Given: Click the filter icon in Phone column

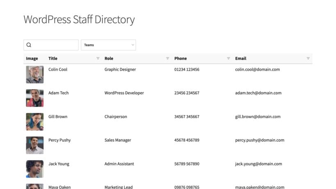Looking at the screenshot, I should click(x=228, y=58).
